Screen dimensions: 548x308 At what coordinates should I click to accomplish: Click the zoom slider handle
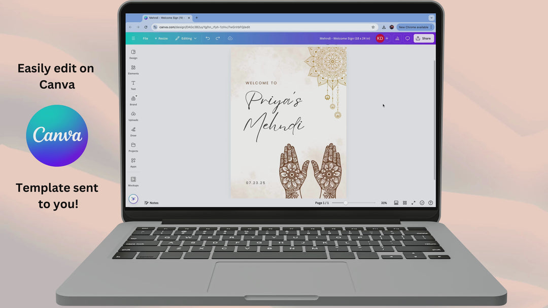(346, 203)
